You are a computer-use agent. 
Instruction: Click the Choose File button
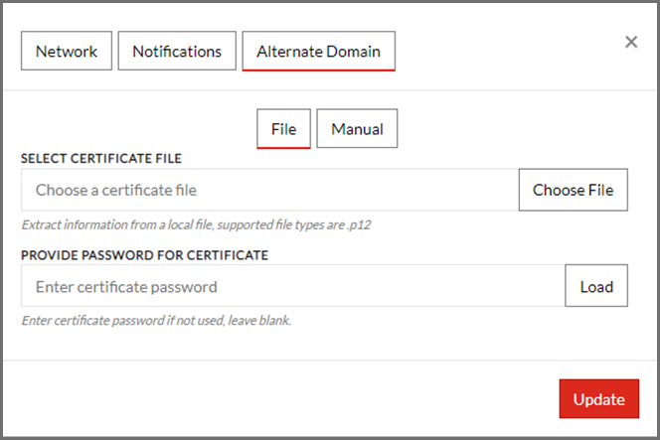click(x=573, y=190)
